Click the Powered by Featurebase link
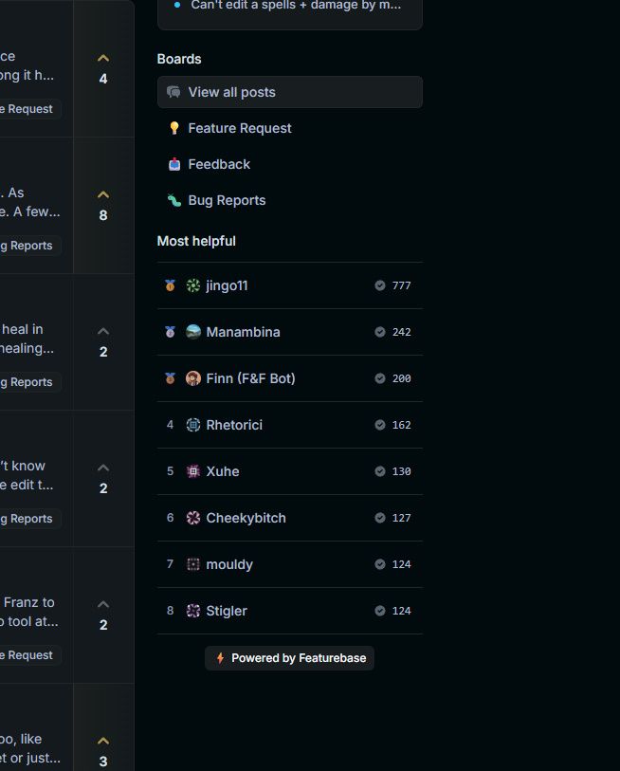 (289, 658)
